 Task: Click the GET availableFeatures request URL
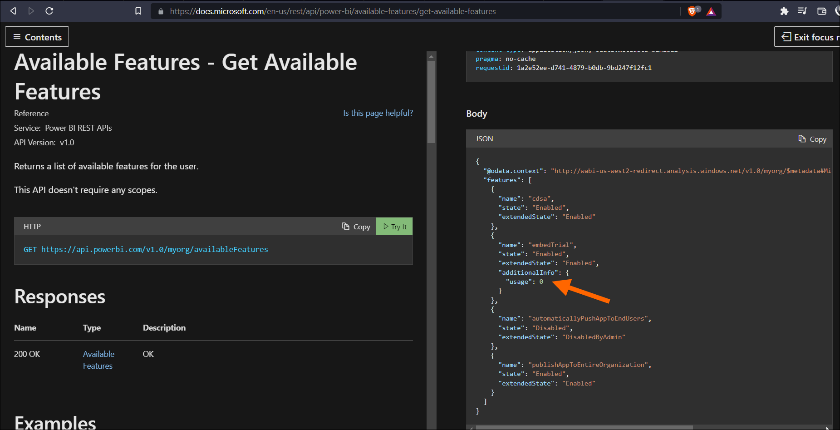pyautogui.click(x=146, y=249)
